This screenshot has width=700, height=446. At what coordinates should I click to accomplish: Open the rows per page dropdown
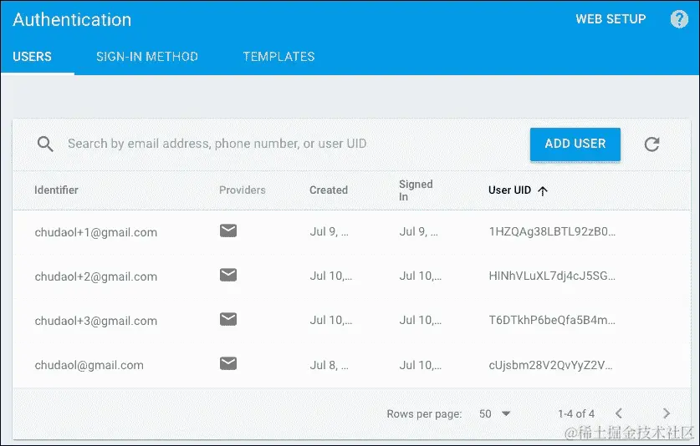click(x=494, y=413)
